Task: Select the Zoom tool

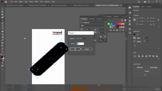Action: point(2,52)
